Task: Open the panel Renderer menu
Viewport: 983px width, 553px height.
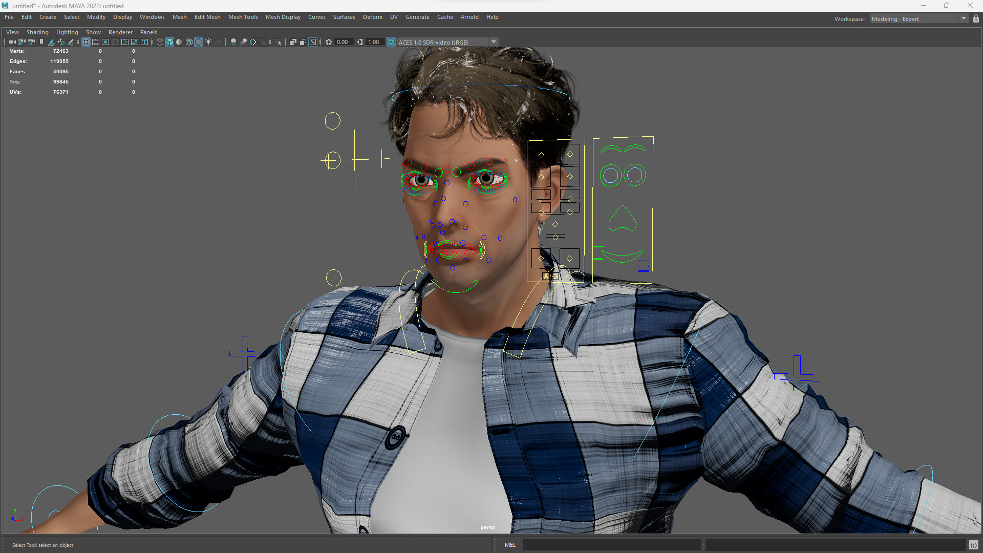Action: 120,32
